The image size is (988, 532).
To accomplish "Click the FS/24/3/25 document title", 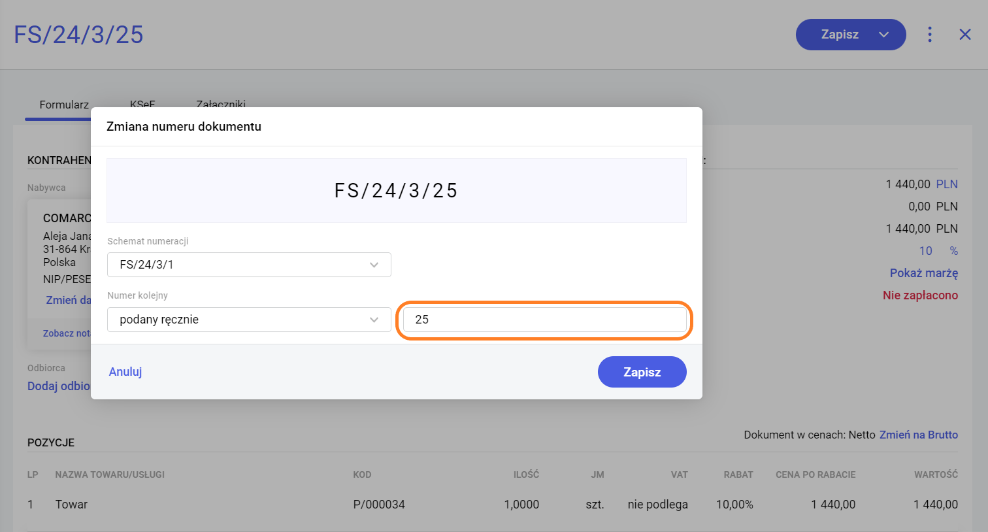I will [x=78, y=35].
